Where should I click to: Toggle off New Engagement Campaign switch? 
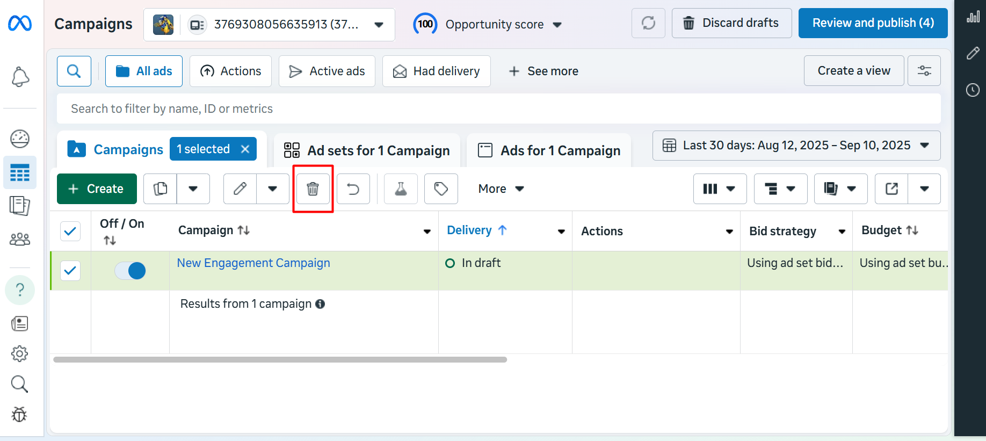pyautogui.click(x=130, y=271)
